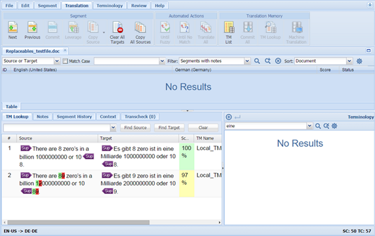Open filter settings gear icon
This screenshot has width=375, height=236.
359,61
